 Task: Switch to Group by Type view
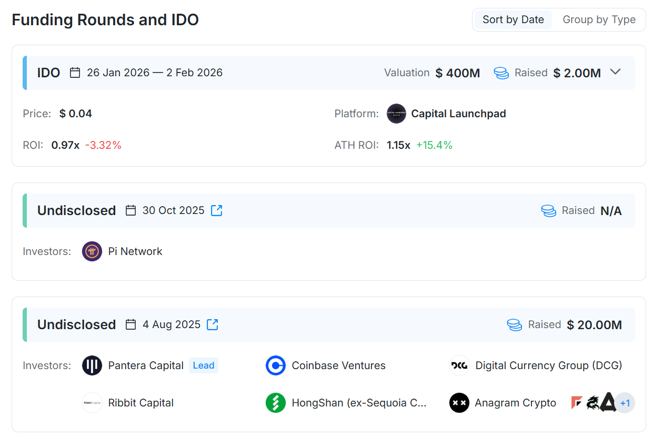point(599,19)
